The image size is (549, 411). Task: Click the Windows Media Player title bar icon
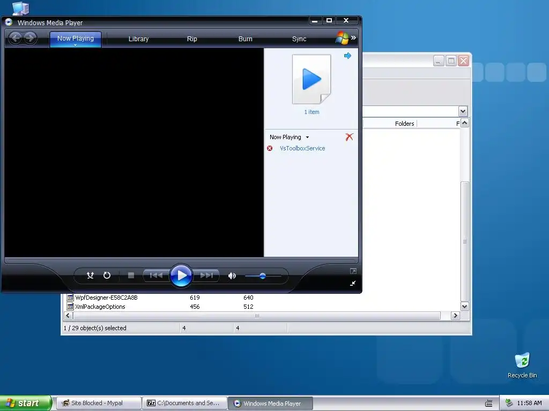click(x=9, y=22)
